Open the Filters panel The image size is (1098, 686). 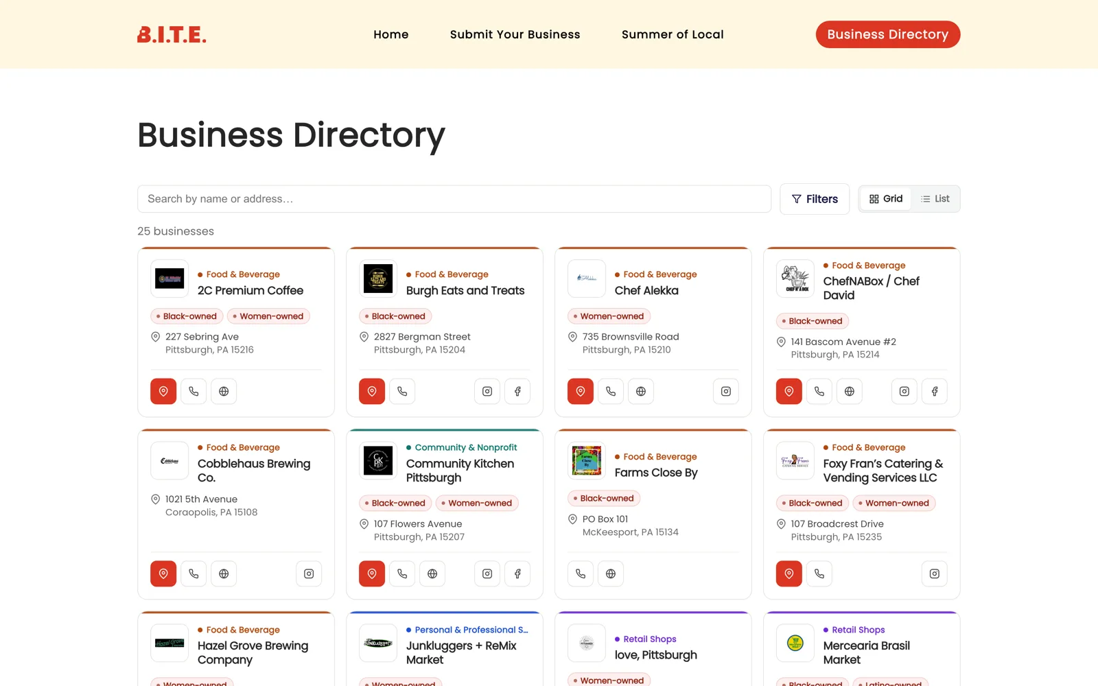point(815,199)
